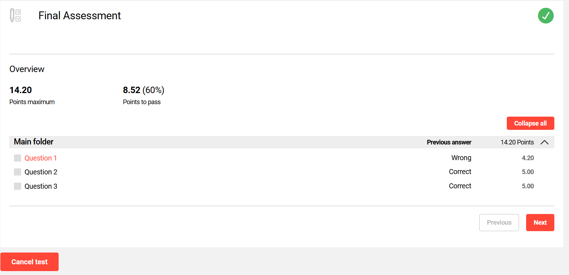Select Question 2 in the results list
Screen dimensions: 569x275
tap(40, 172)
